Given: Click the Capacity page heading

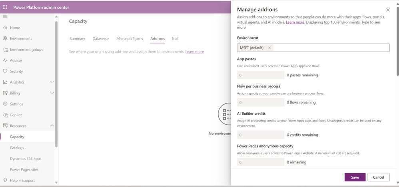Looking at the screenshot, I should 78,21.
